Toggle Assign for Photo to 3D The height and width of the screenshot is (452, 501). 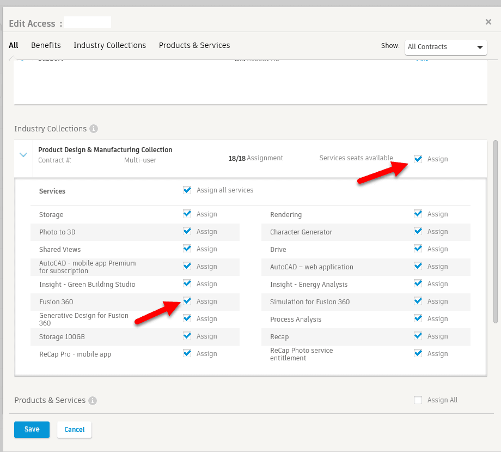(187, 232)
